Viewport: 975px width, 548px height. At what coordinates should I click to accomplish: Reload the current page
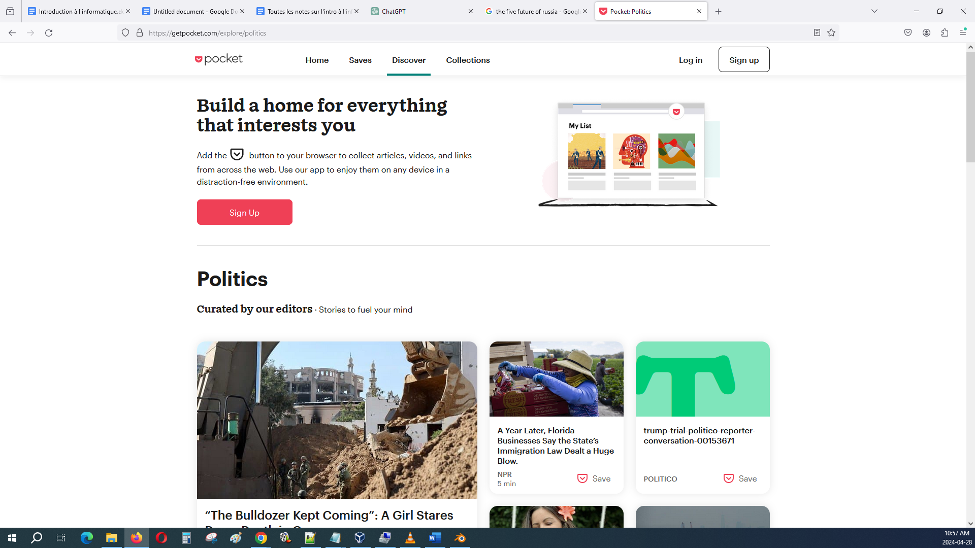(x=49, y=33)
